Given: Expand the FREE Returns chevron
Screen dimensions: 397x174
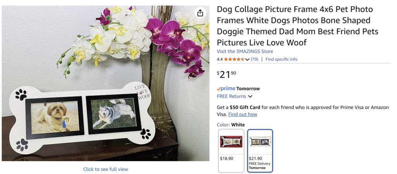Looking at the screenshot, I should pyautogui.click(x=250, y=96).
